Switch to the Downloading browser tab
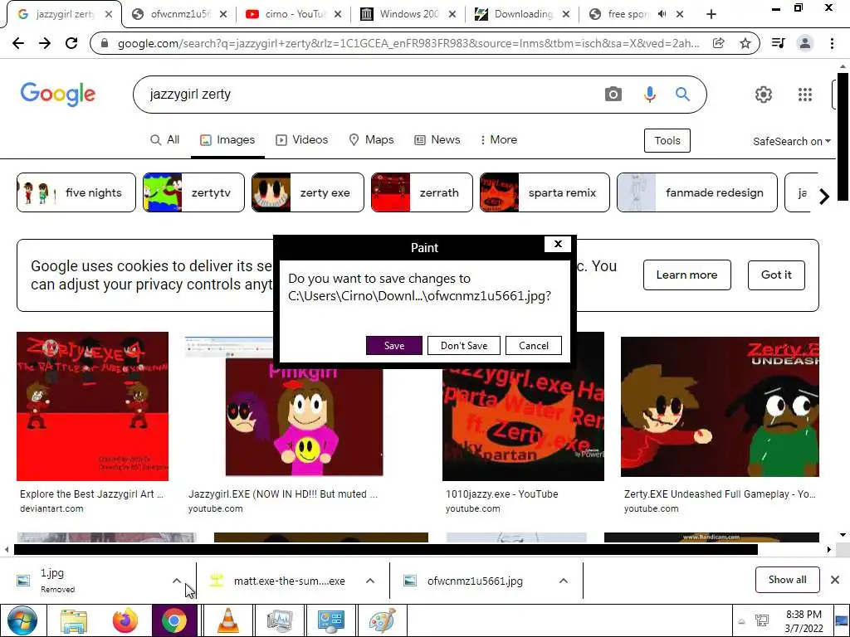This screenshot has width=850, height=637. (x=522, y=15)
